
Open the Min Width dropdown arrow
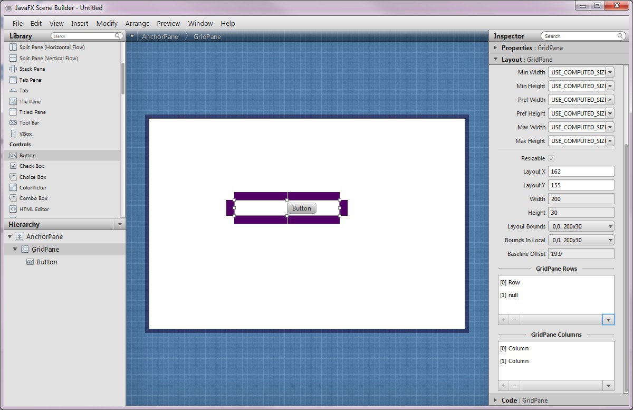(610, 72)
